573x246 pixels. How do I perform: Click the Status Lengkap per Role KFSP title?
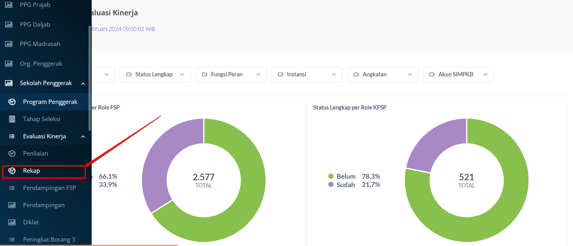[350, 107]
